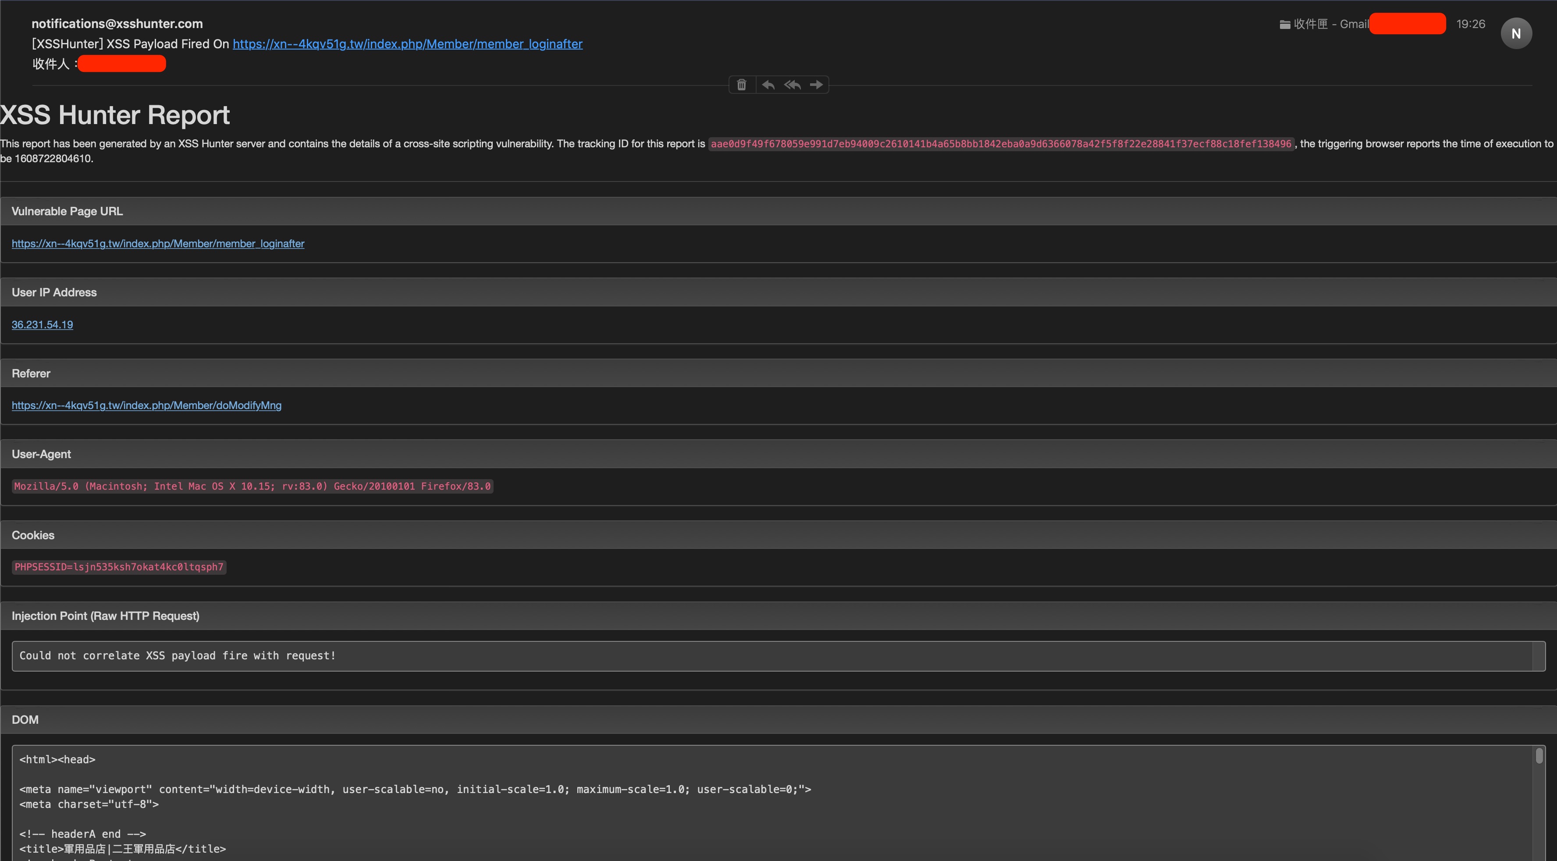
Task: Open the Vulnerable Page URL link
Action: click(x=158, y=243)
